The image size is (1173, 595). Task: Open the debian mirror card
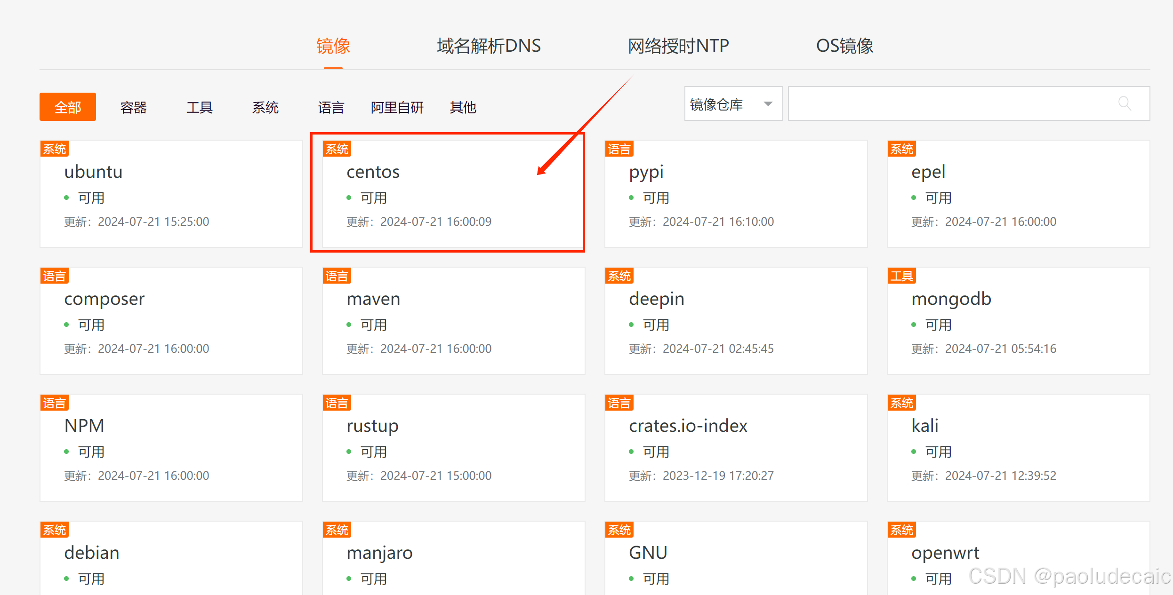click(171, 558)
